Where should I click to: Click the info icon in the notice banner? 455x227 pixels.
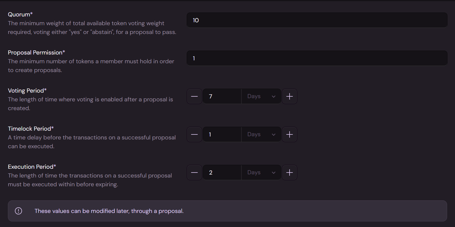(x=18, y=211)
